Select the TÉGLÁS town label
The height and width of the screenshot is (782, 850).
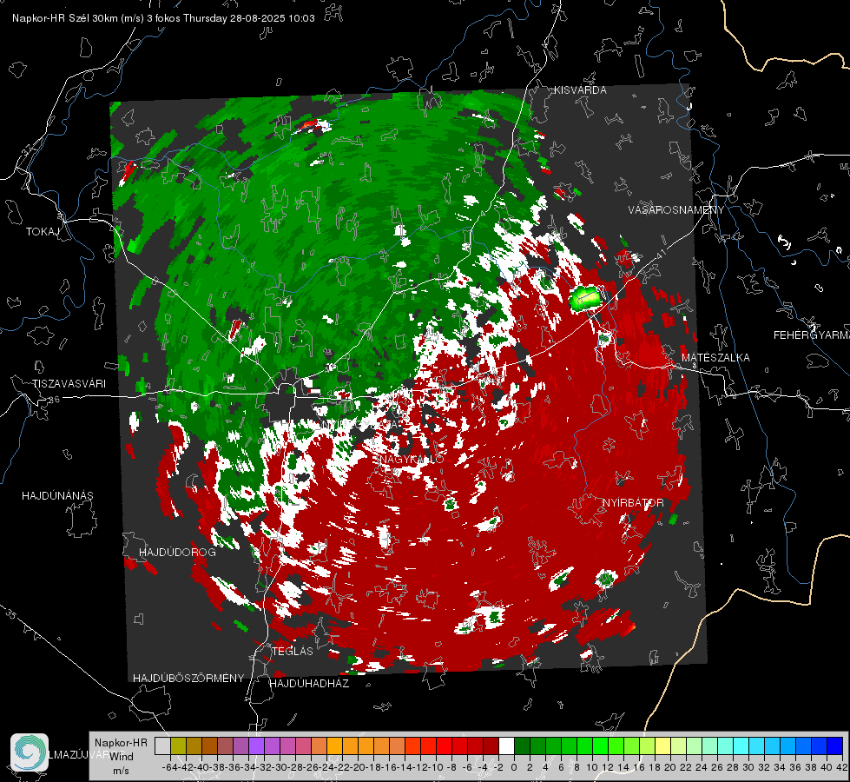coord(293,652)
